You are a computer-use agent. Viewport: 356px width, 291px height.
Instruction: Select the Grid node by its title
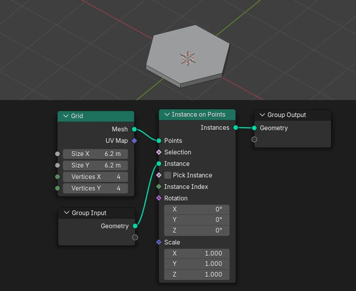click(x=77, y=116)
